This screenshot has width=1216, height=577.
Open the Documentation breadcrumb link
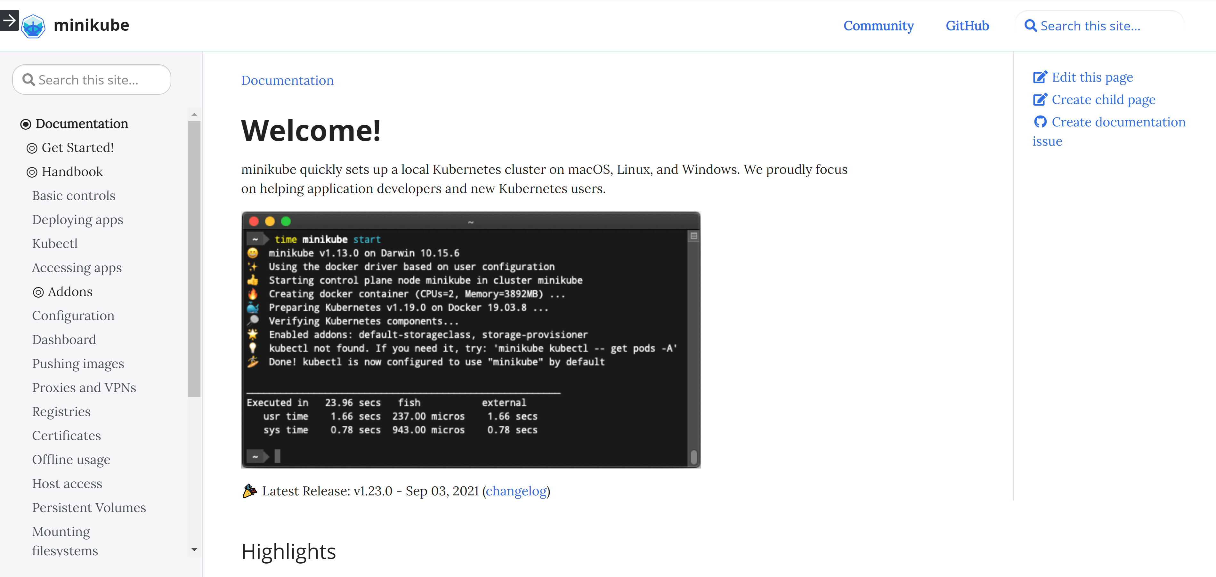287,80
